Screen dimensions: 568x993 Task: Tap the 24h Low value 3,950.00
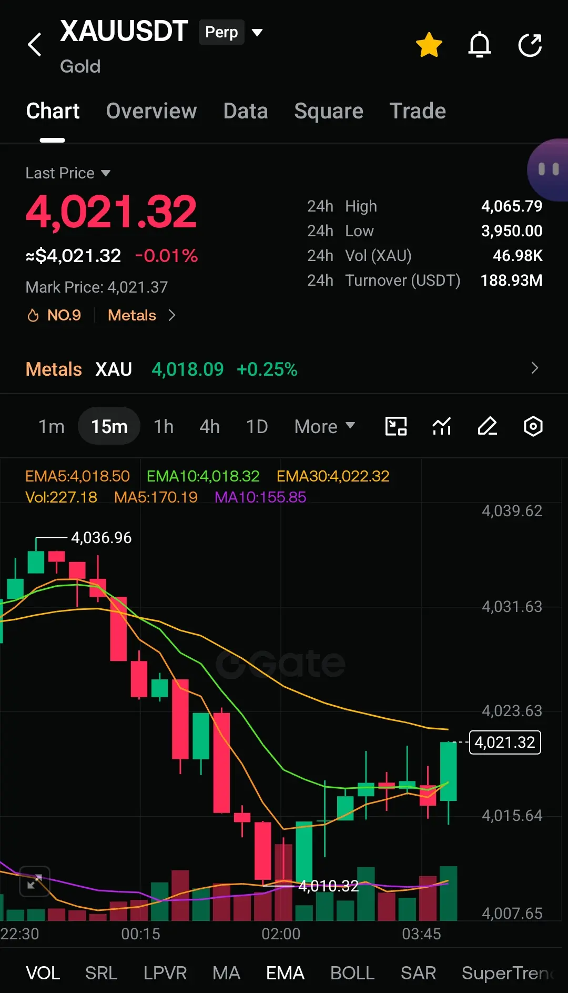(512, 230)
